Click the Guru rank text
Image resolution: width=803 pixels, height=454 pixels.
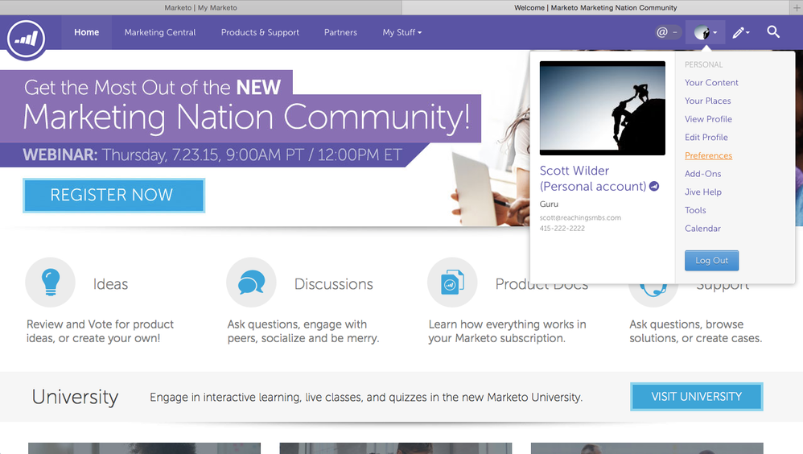[x=549, y=204]
